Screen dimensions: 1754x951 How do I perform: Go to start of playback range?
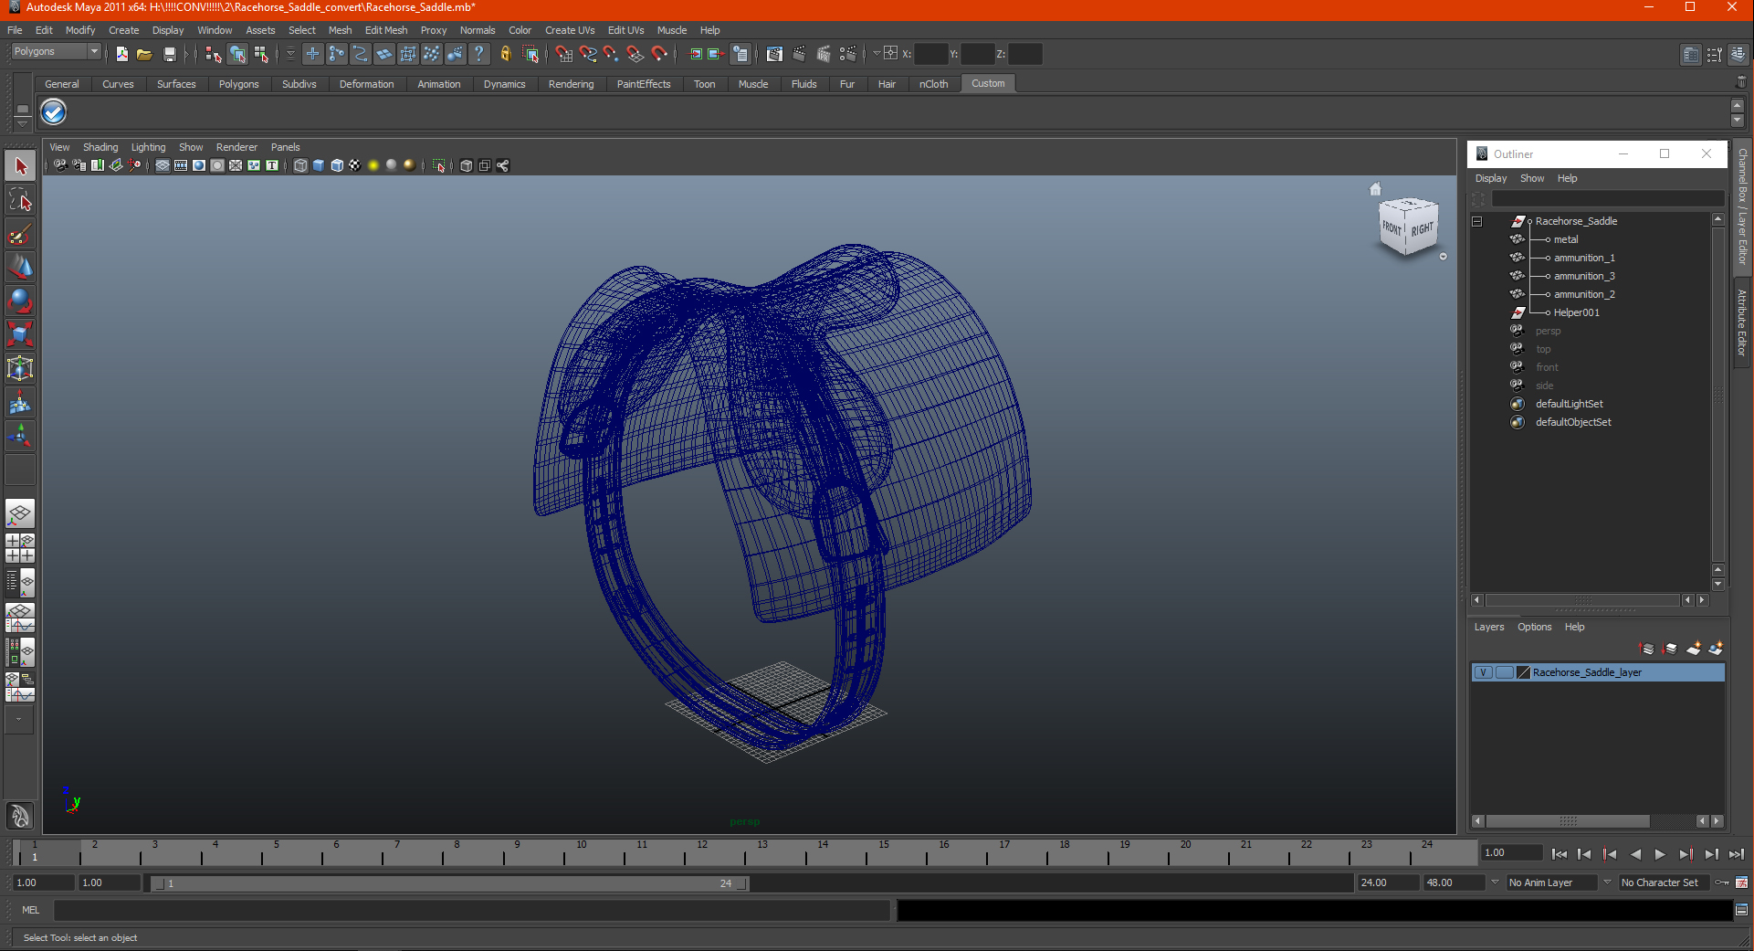tap(1560, 854)
